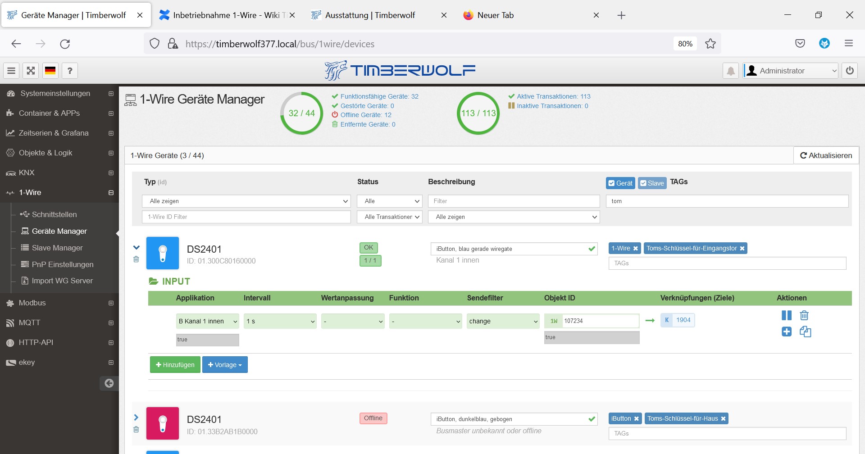The height and width of the screenshot is (454, 865).
Task: Bookmark page with star icon
Action: click(710, 44)
